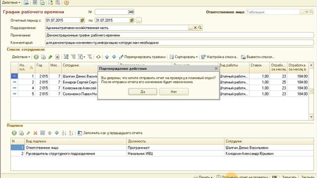The width and height of the screenshot is (317, 178).
Task: Open Сортировать dropdown
Action: [184, 57]
